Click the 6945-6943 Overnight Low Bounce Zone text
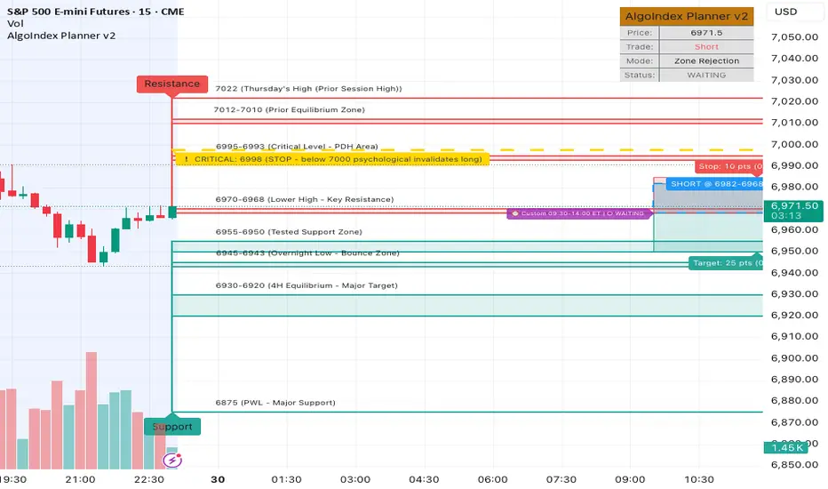This screenshot has height=489, width=828. click(307, 253)
